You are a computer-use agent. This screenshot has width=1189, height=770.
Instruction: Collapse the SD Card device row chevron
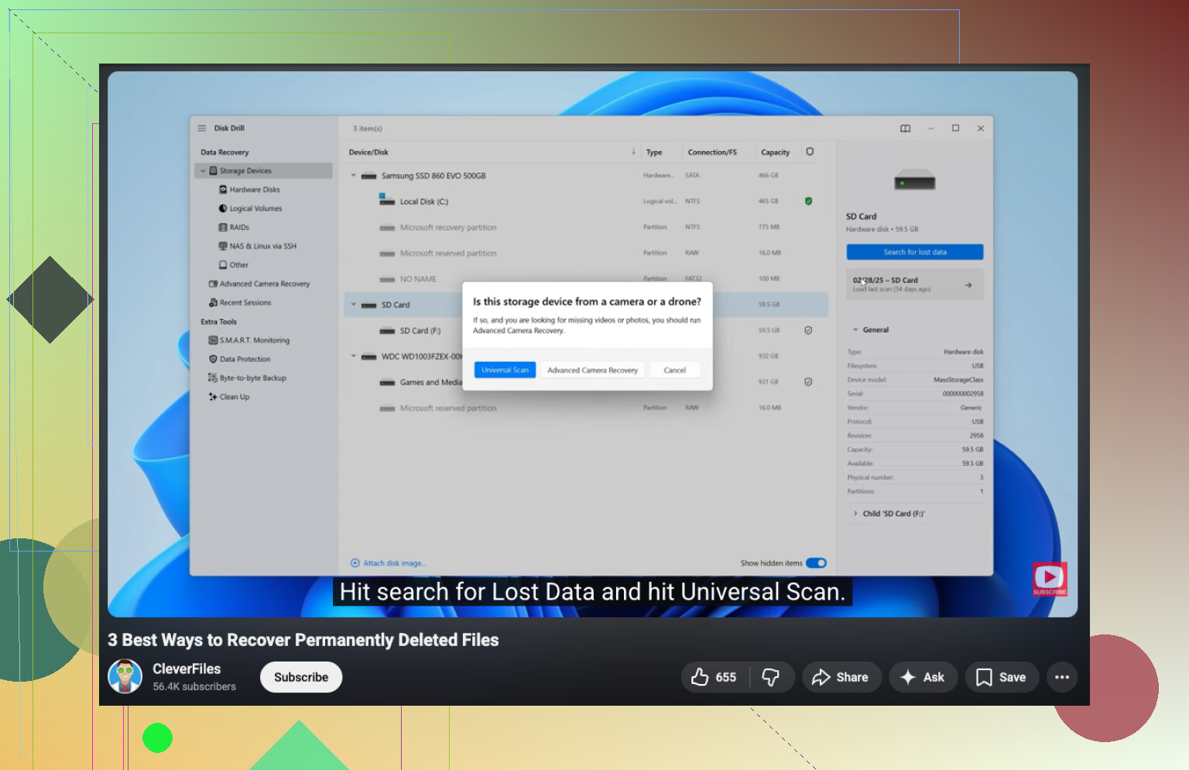point(354,304)
